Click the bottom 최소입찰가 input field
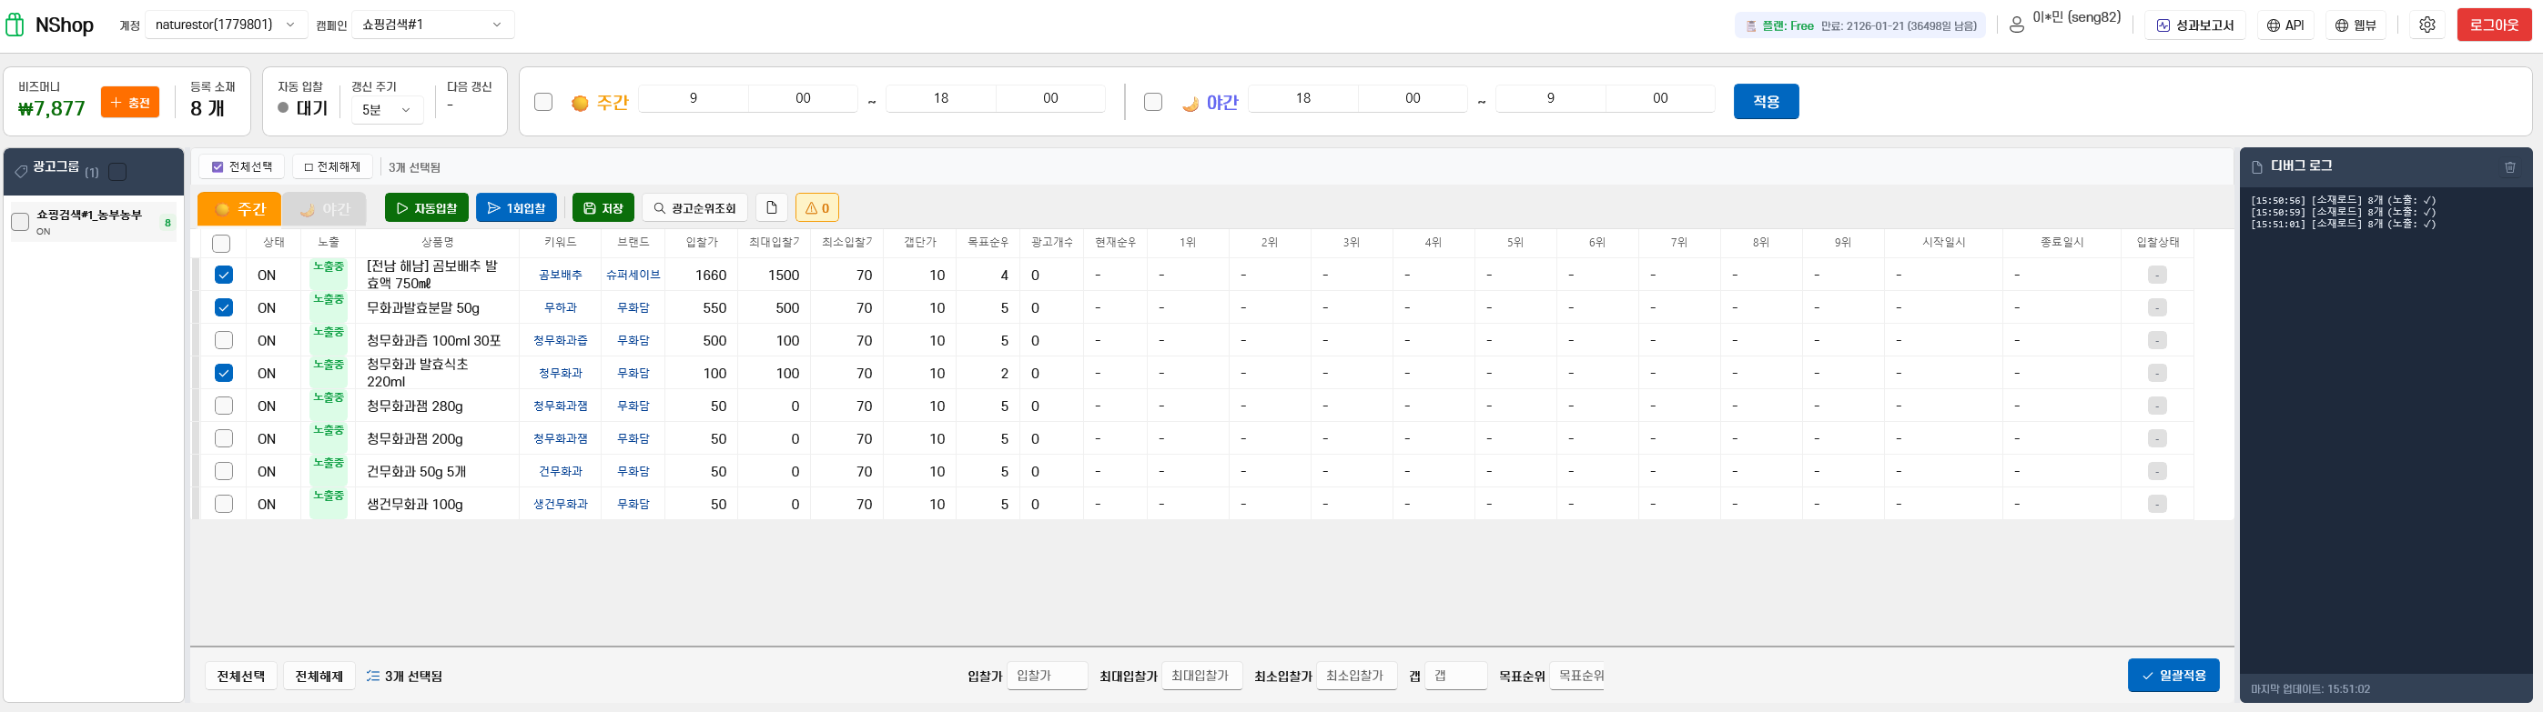 [x=1356, y=676]
